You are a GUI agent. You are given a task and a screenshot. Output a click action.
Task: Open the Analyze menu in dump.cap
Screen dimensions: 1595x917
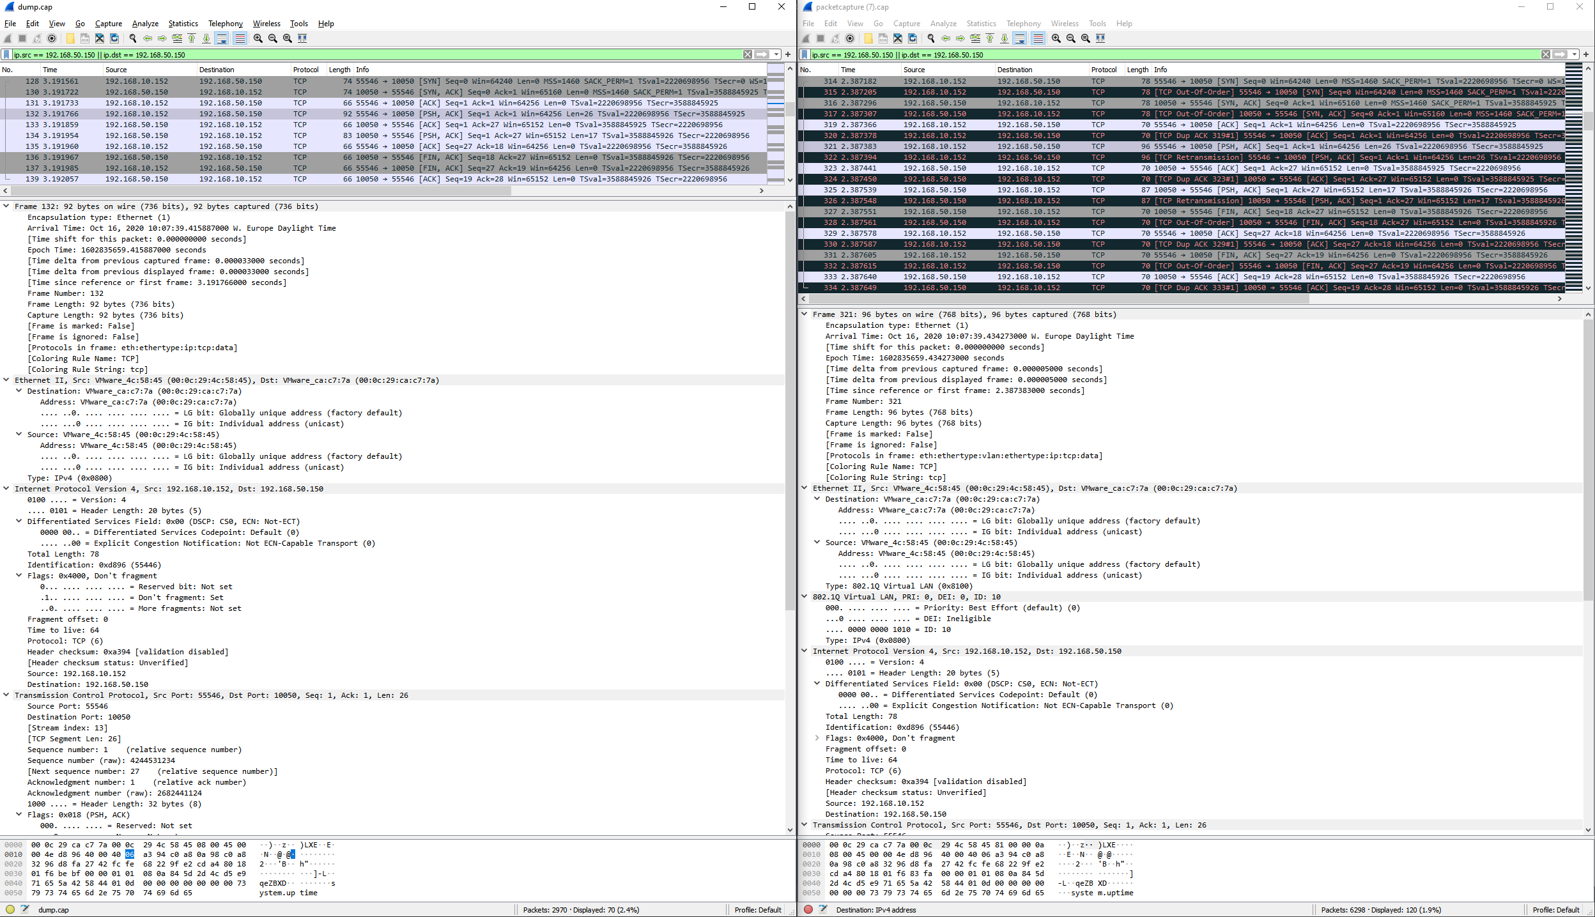pyautogui.click(x=145, y=24)
